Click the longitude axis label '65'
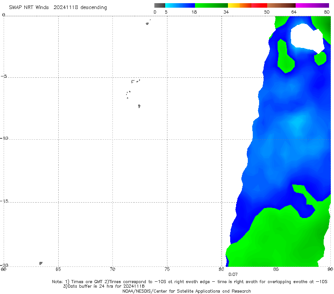The height and width of the screenshot is (294, 334). 58,269
